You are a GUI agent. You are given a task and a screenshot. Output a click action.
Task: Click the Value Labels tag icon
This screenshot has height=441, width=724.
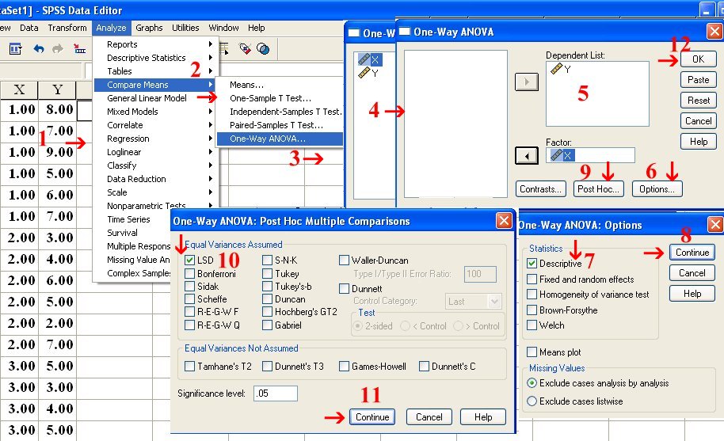245,48
